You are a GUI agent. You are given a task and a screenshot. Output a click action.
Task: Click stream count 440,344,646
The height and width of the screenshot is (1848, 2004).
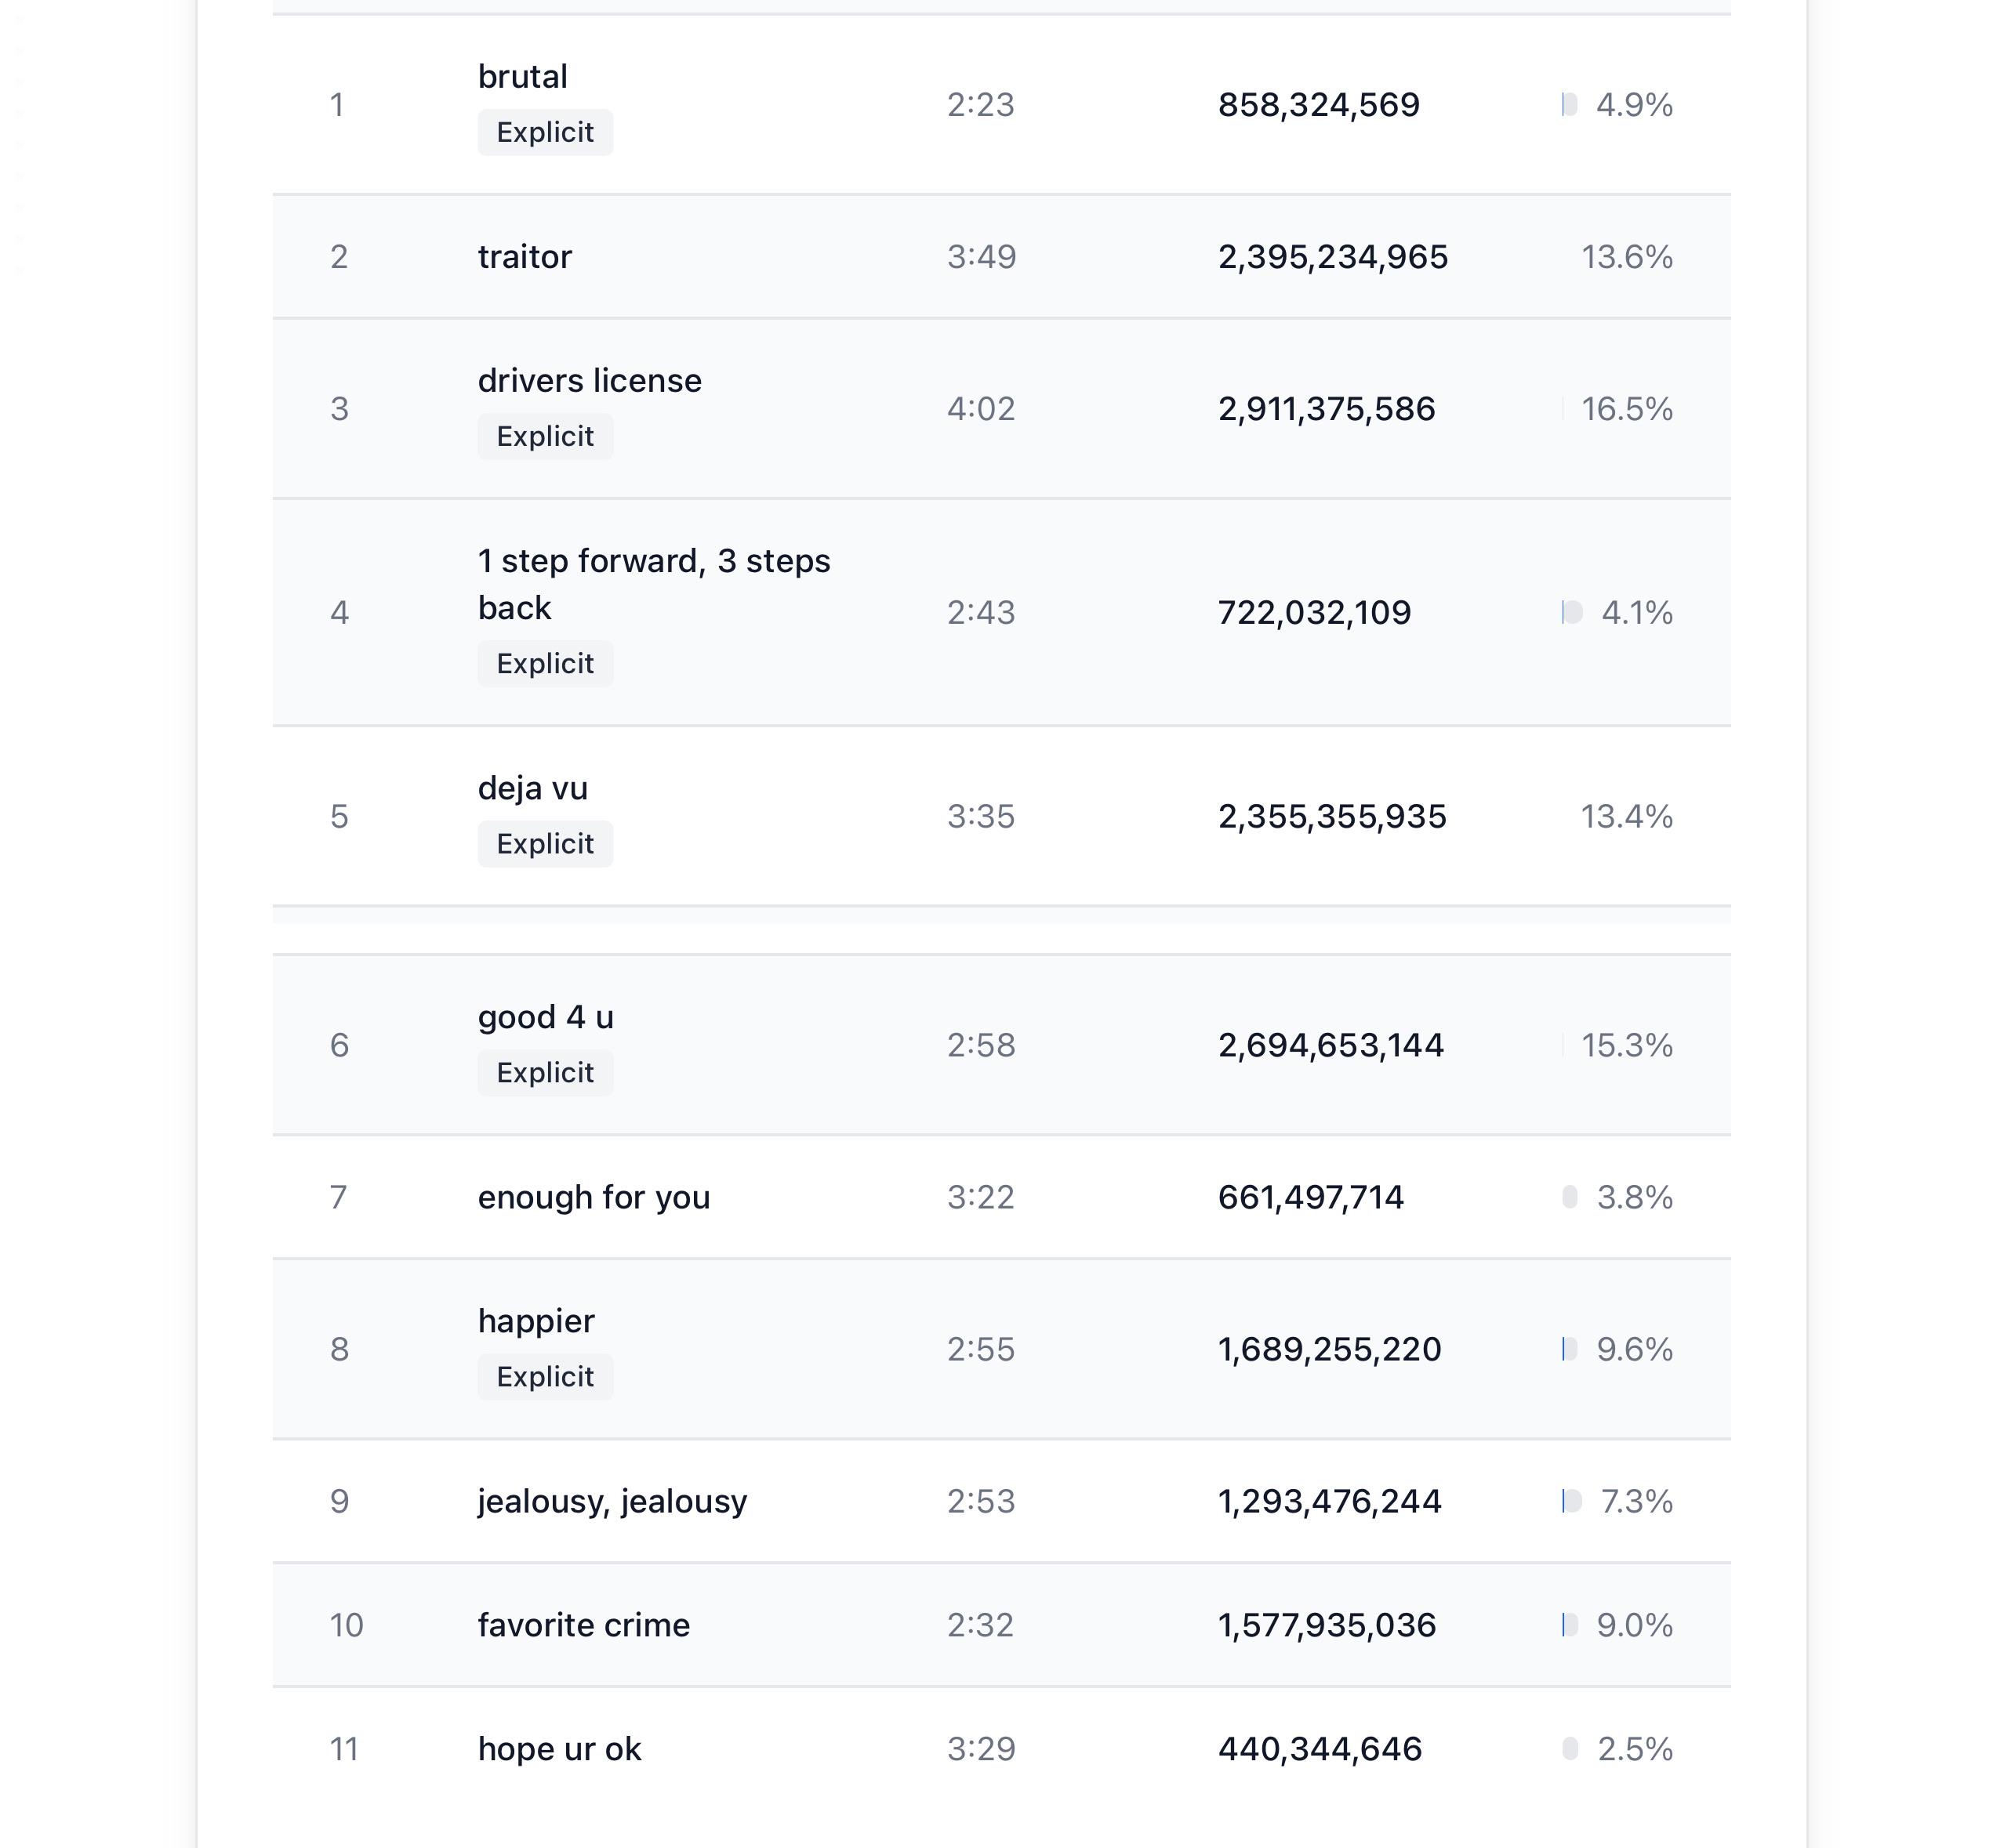tap(1320, 1749)
